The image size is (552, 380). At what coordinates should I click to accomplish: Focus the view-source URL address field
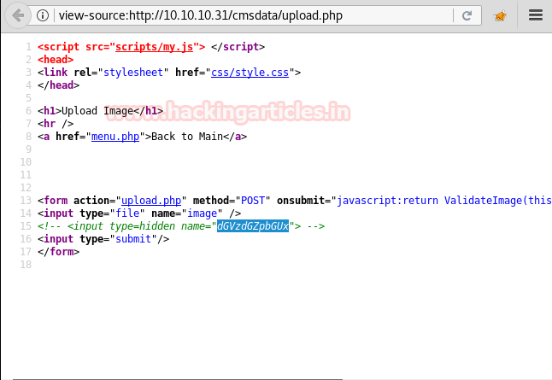point(254,15)
